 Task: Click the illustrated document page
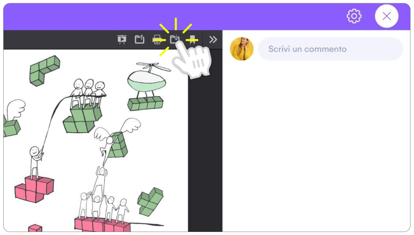pos(96,141)
